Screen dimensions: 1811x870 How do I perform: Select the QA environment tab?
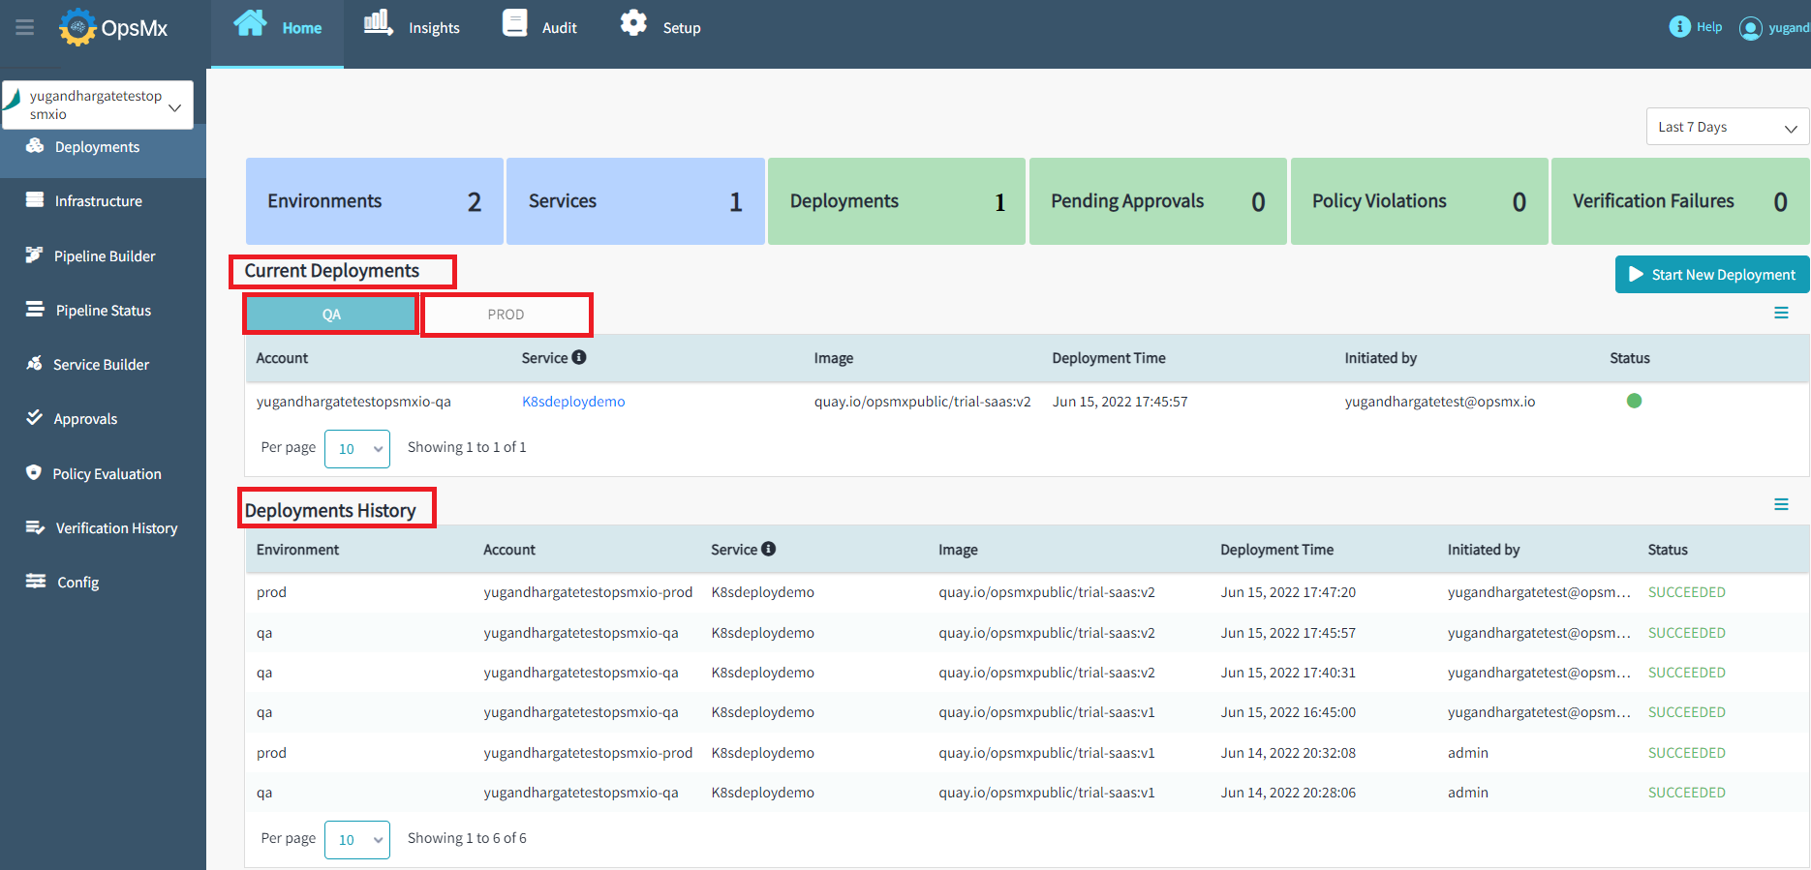click(x=331, y=315)
